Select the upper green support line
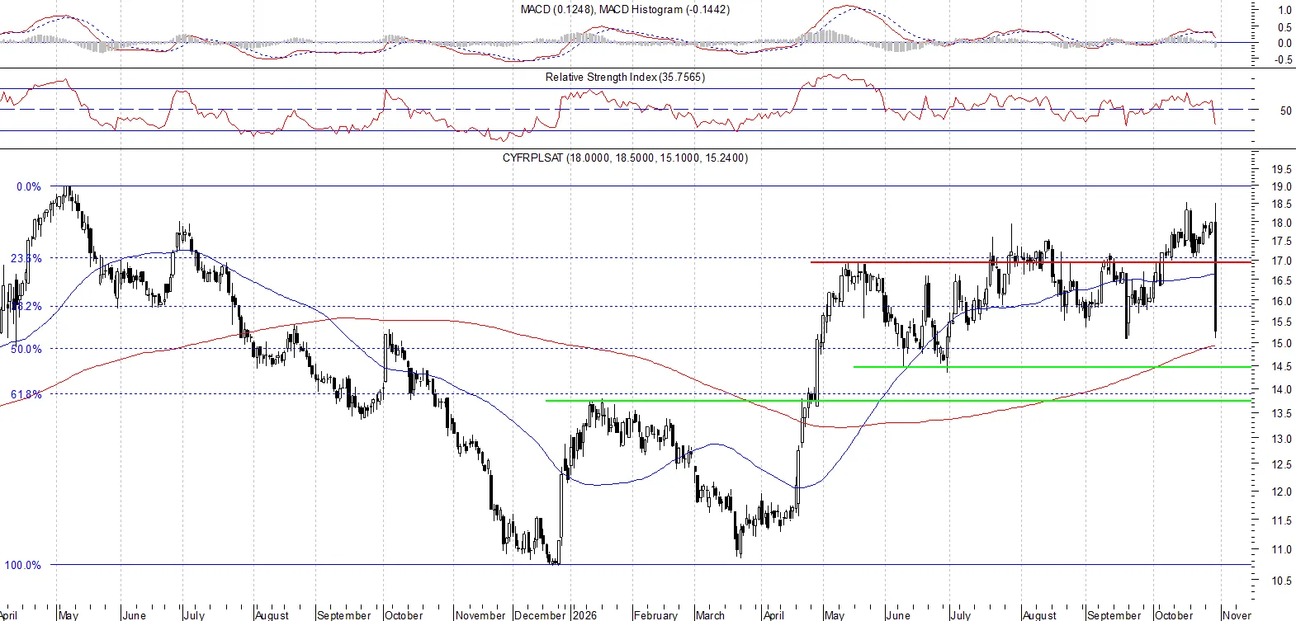The width and height of the screenshot is (1296, 621). pyautogui.click(x=1052, y=367)
